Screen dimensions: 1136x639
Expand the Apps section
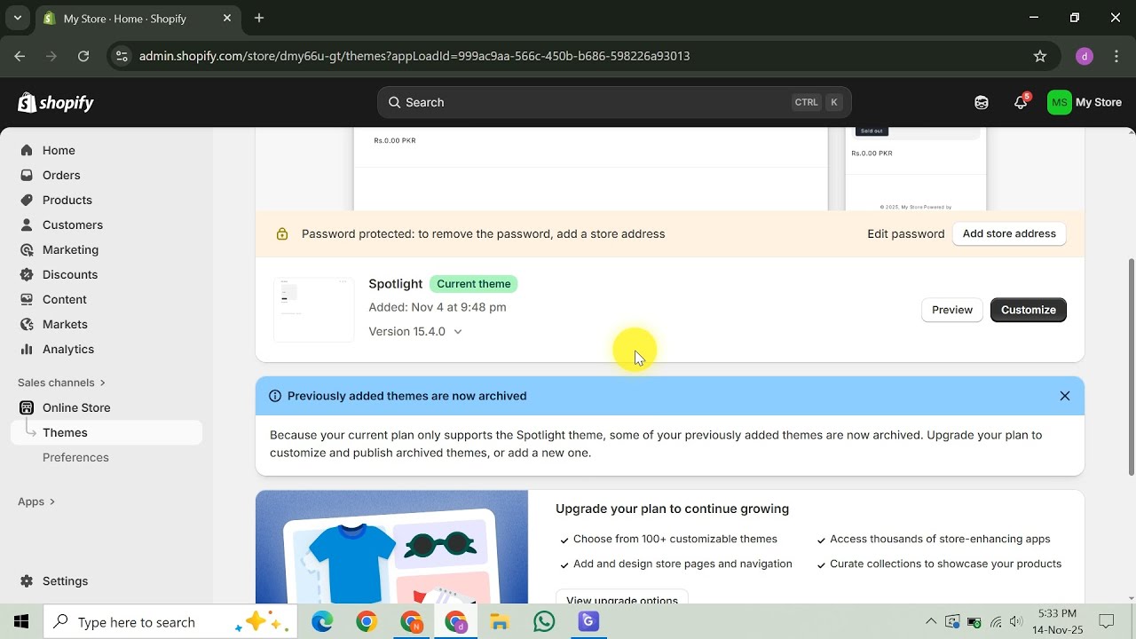(x=36, y=501)
